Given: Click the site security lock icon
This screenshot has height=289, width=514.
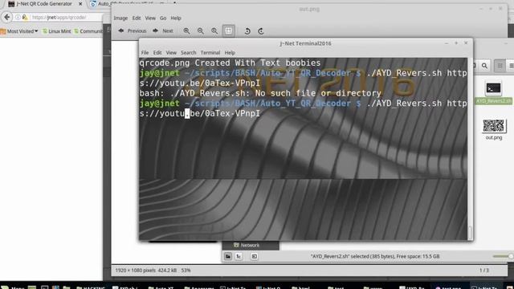Looking at the screenshot, I should coord(25,18).
